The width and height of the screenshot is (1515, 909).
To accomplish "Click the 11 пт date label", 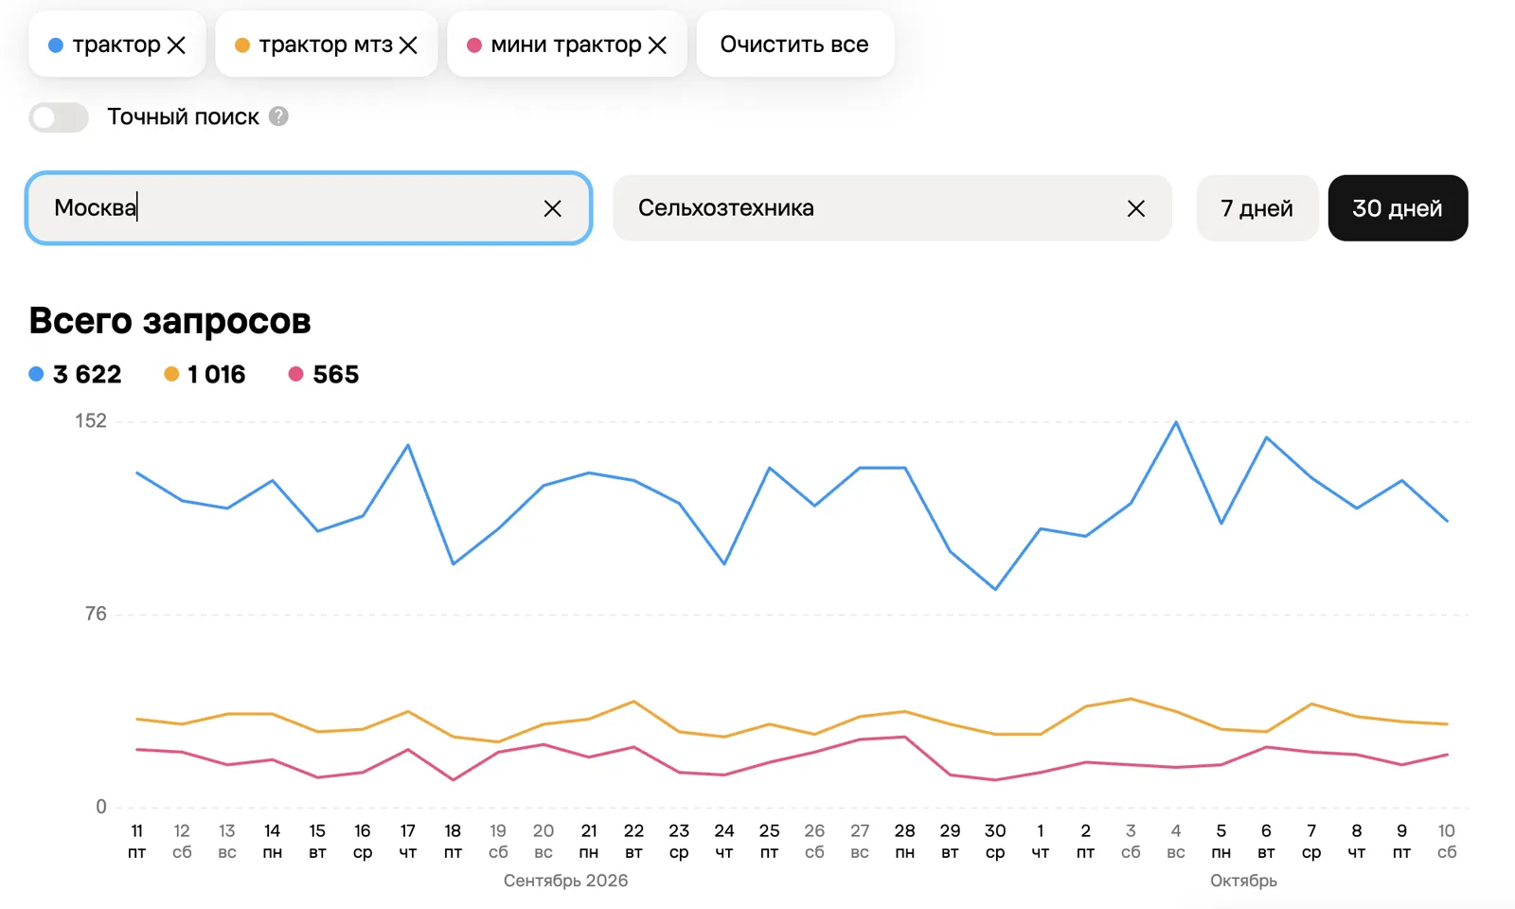I will click(137, 841).
